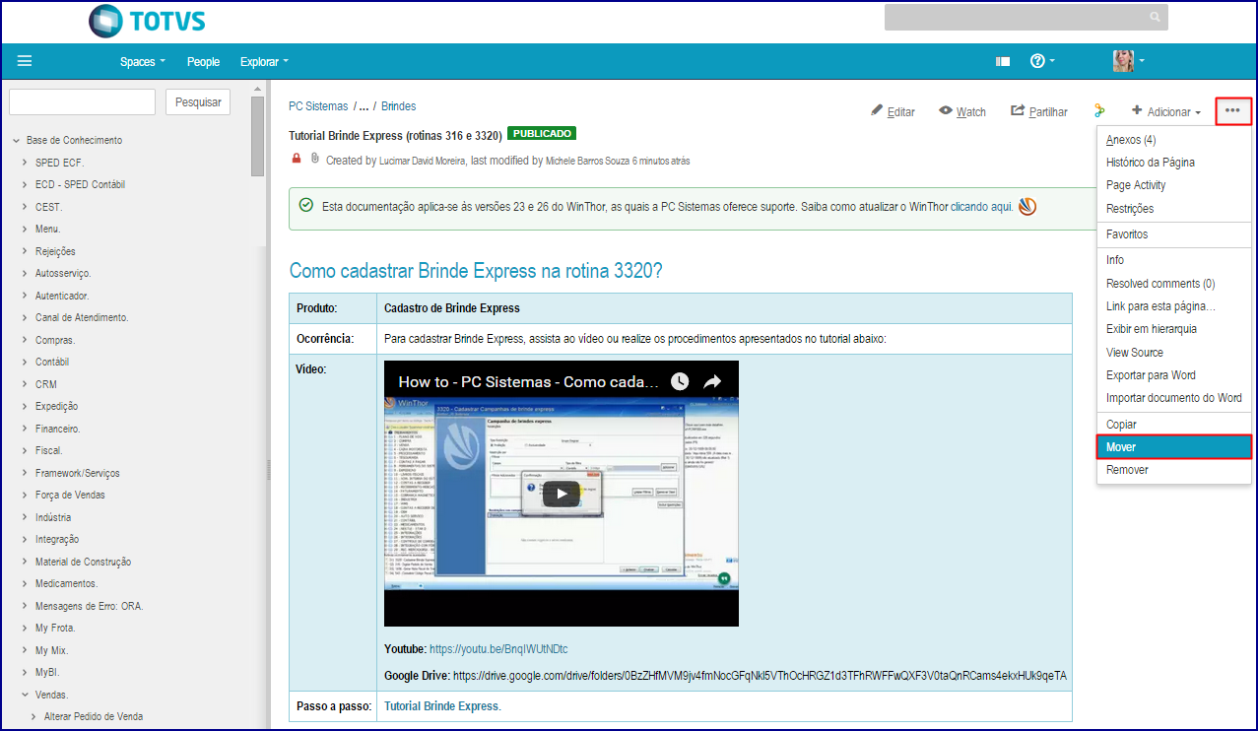Expand the Alterar Pedido de Venda node
The width and height of the screenshot is (1258, 731).
pyautogui.click(x=34, y=716)
